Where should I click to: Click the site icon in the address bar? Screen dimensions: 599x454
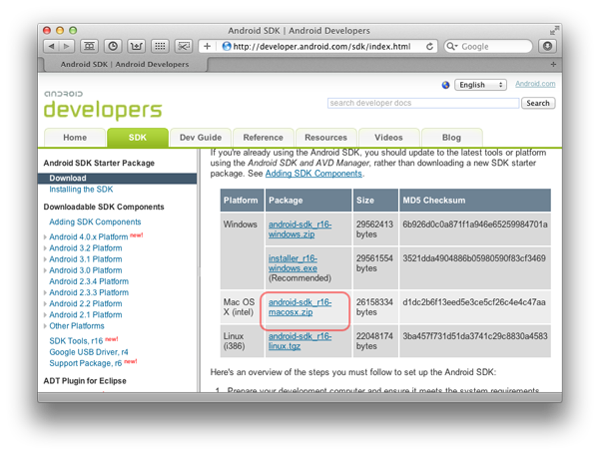[227, 46]
